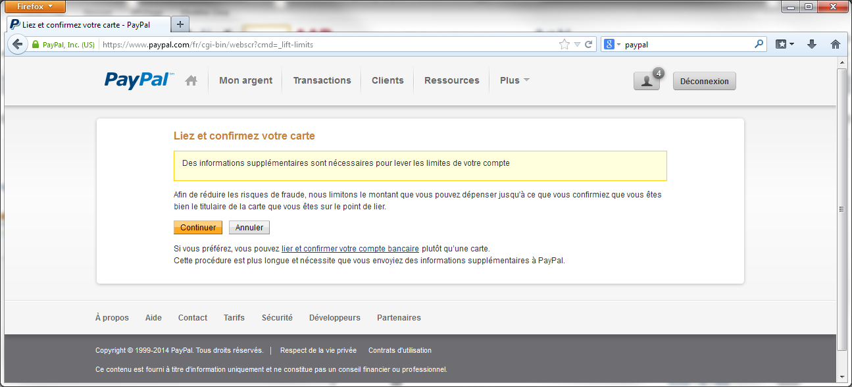Follow lier et confirmer votre compte bancaire link
The height and width of the screenshot is (387, 852).
350,249
